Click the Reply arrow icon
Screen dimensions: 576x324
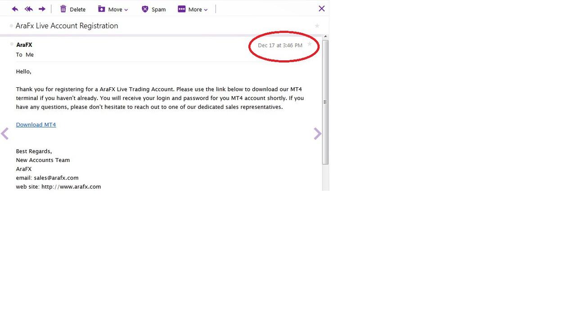(15, 9)
